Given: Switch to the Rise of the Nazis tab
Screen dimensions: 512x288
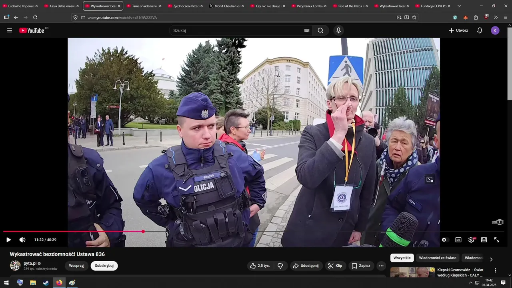Looking at the screenshot, I should (x=350, y=6).
